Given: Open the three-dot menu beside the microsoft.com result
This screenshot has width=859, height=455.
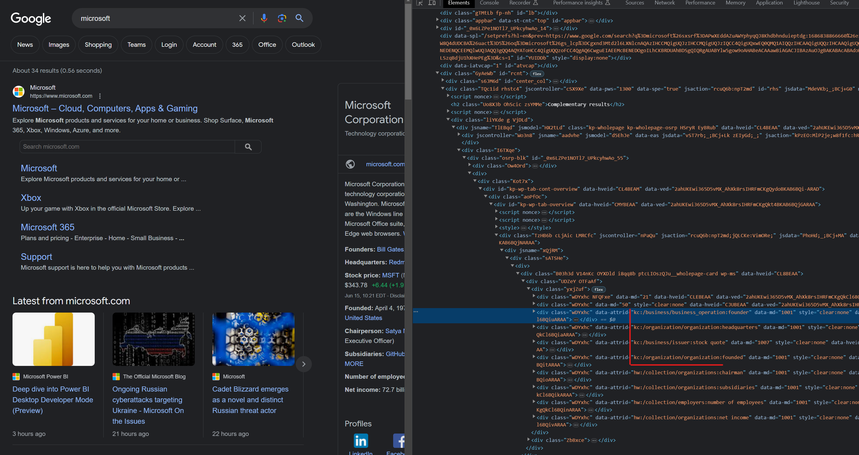Looking at the screenshot, I should click(100, 96).
